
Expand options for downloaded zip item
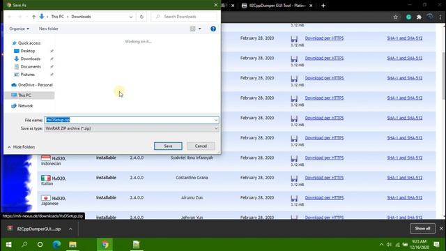coord(70,229)
